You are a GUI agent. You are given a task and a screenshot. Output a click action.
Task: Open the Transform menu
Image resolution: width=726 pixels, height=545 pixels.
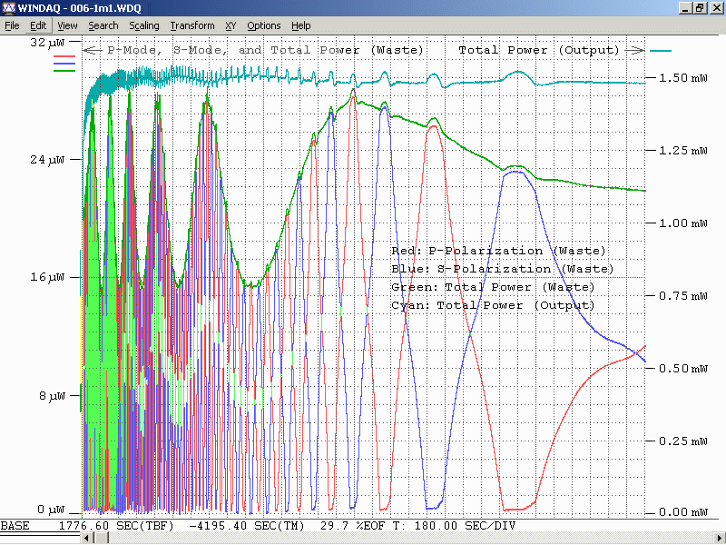(x=192, y=25)
